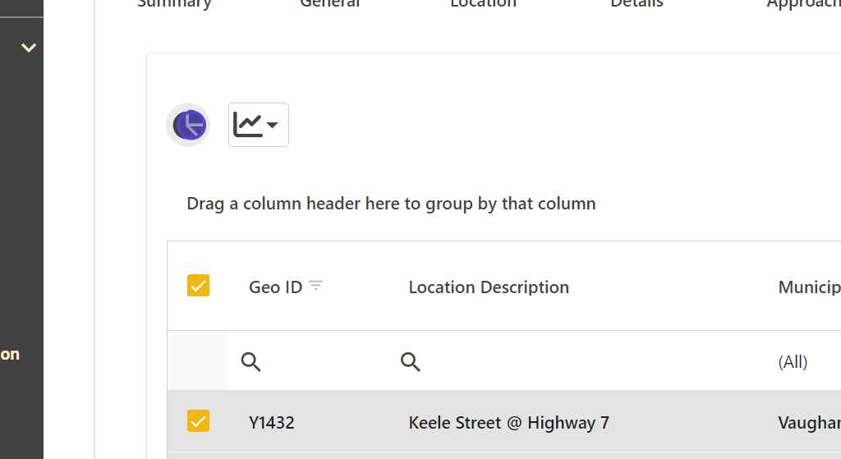Click the magnifier icon under Geo ID
Screen dimensions: 841x459
point(251,362)
